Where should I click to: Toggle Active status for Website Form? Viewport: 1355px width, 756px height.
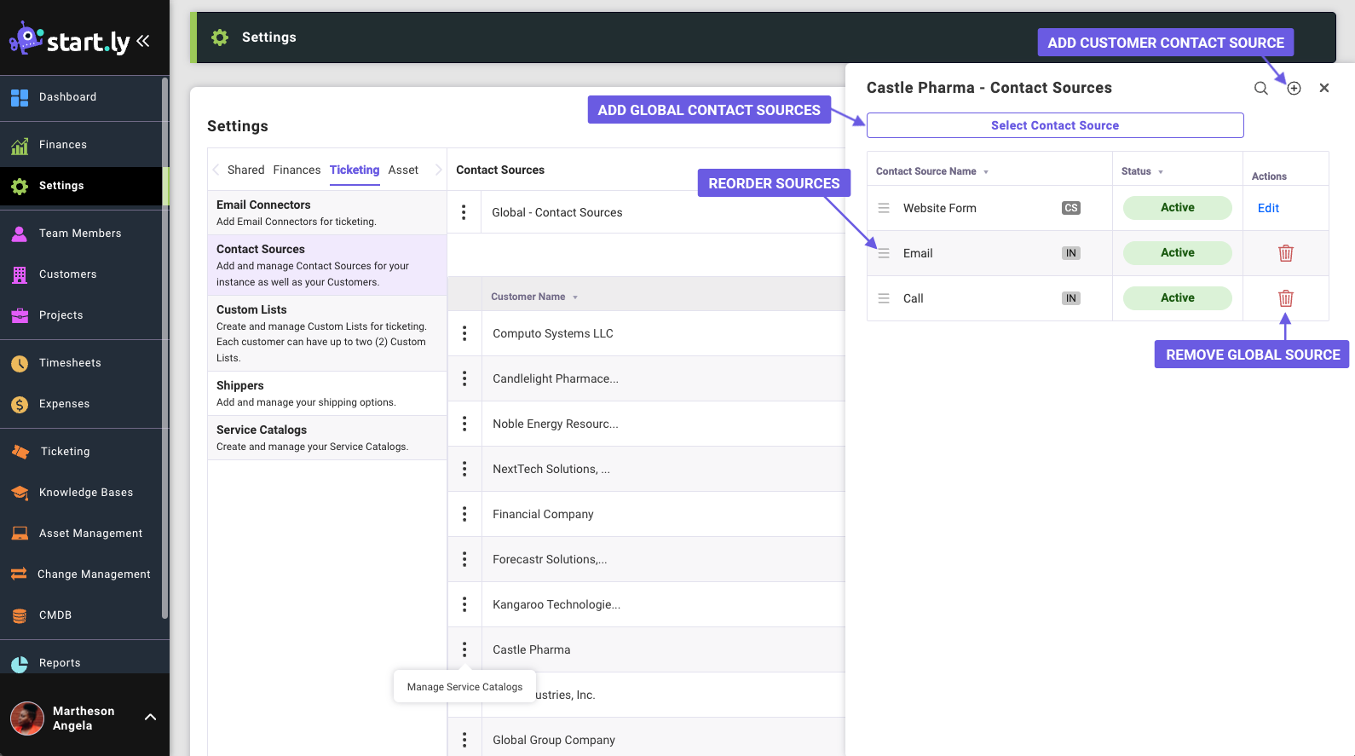coord(1177,208)
